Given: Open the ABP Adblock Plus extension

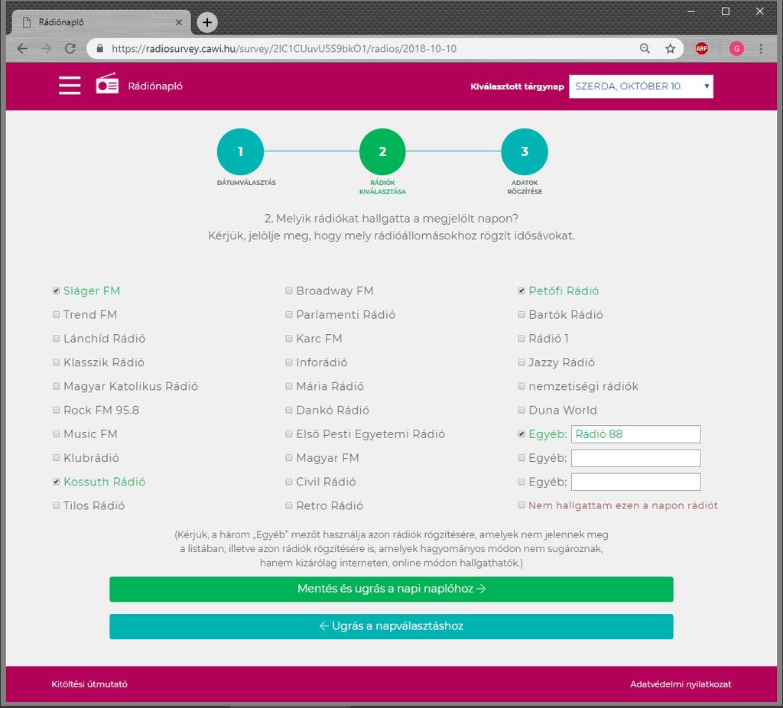Looking at the screenshot, I should point(702,48).
